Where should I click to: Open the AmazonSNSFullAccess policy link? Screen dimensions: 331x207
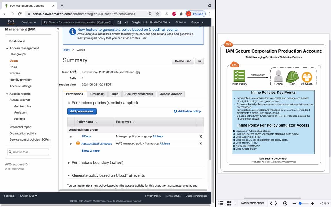(x=97, y=144)
